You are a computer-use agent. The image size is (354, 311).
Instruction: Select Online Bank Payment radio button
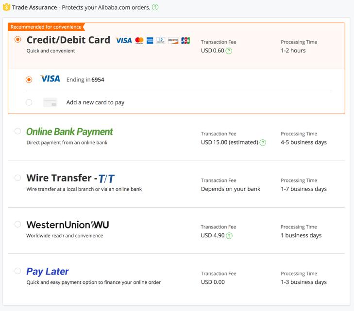point(18,131)
